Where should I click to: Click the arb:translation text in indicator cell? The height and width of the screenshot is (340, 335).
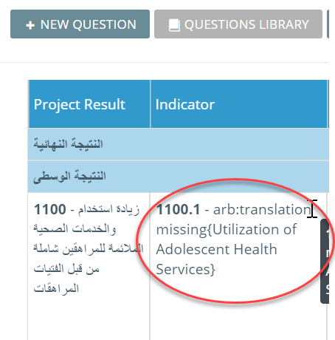pos(262,210)
